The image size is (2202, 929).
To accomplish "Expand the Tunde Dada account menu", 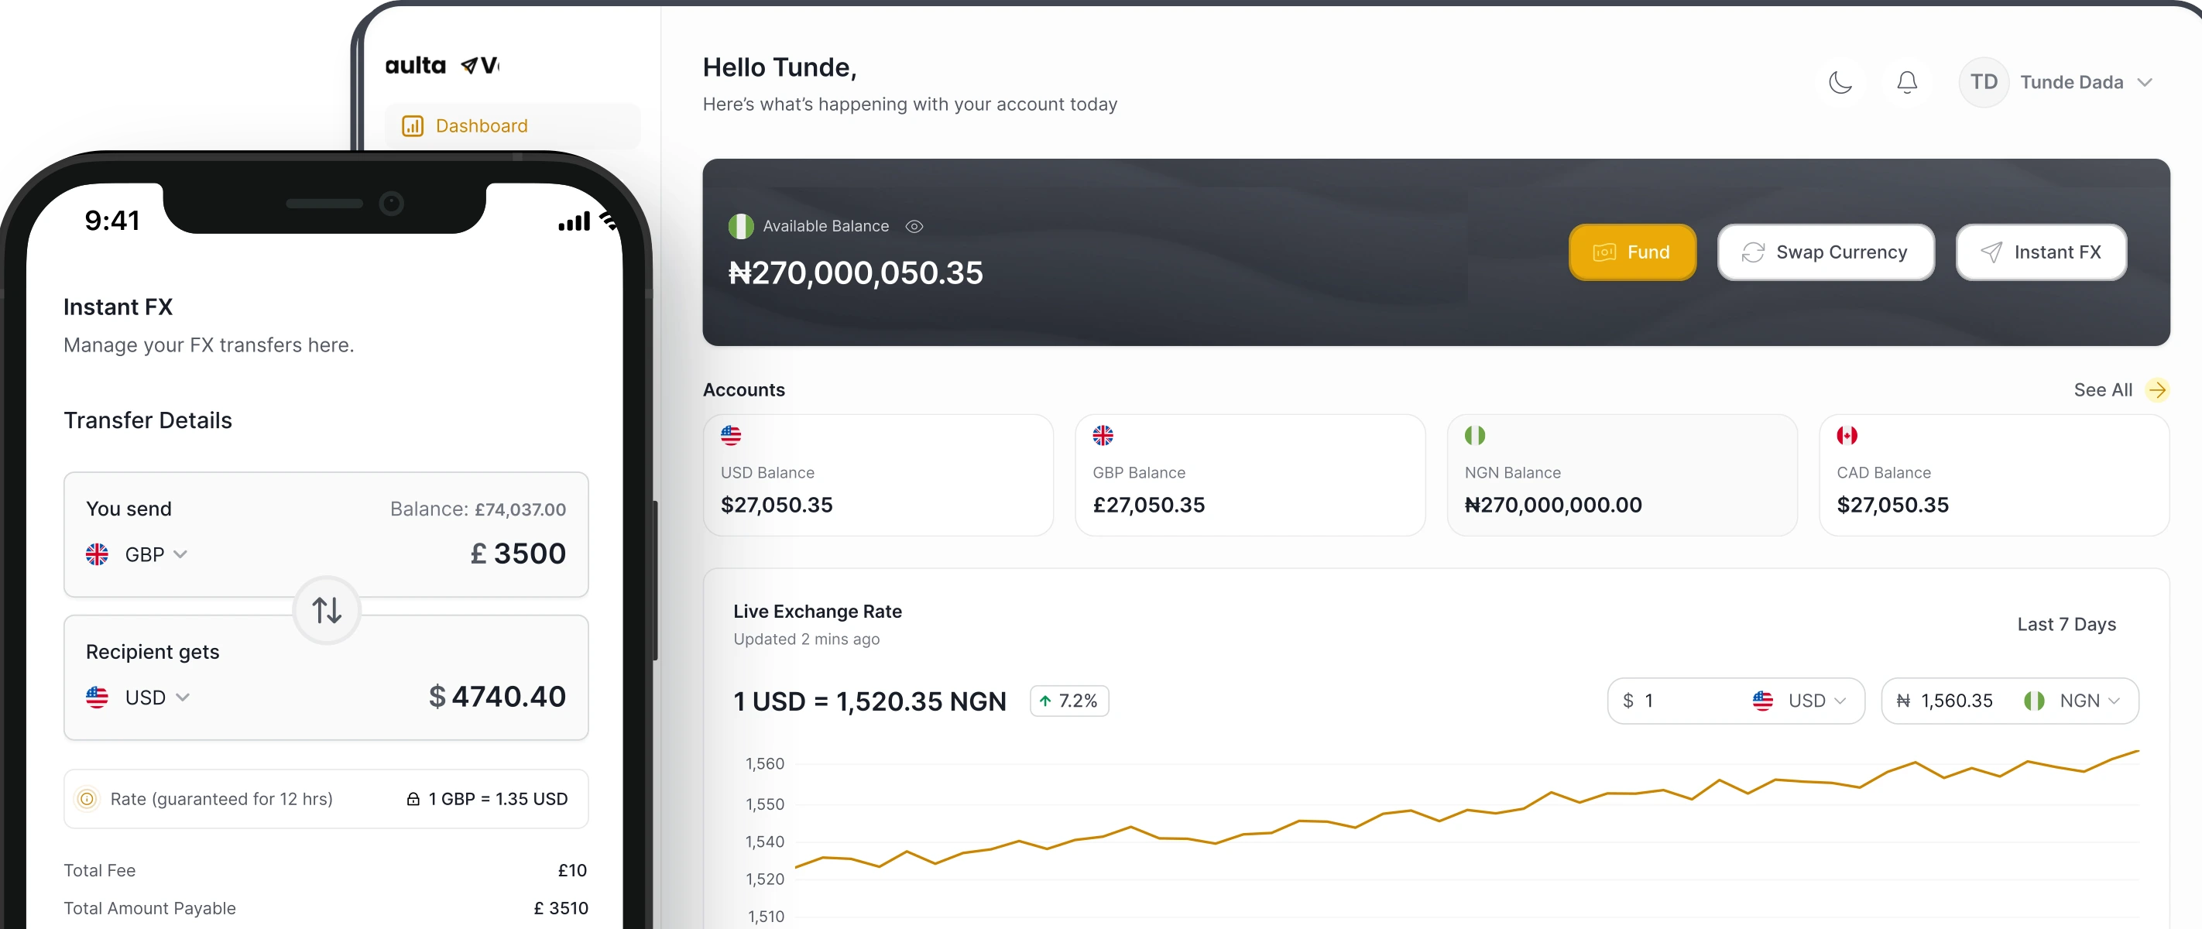I will [2144, 83].
